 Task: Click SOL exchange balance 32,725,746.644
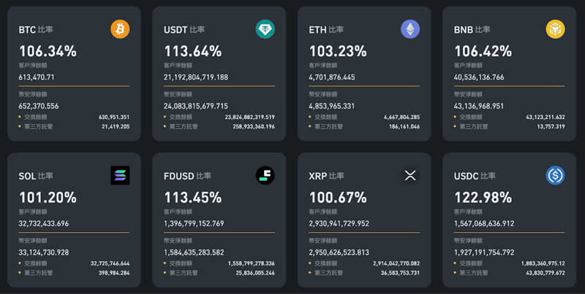(110, 263)
